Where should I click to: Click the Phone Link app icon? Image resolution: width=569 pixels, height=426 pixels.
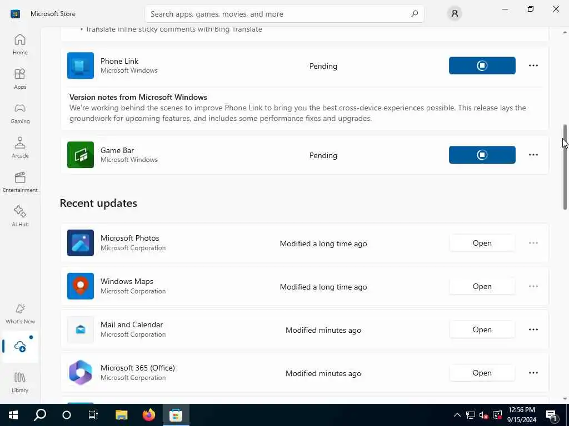pyautogui.click(x=81, y=65)
